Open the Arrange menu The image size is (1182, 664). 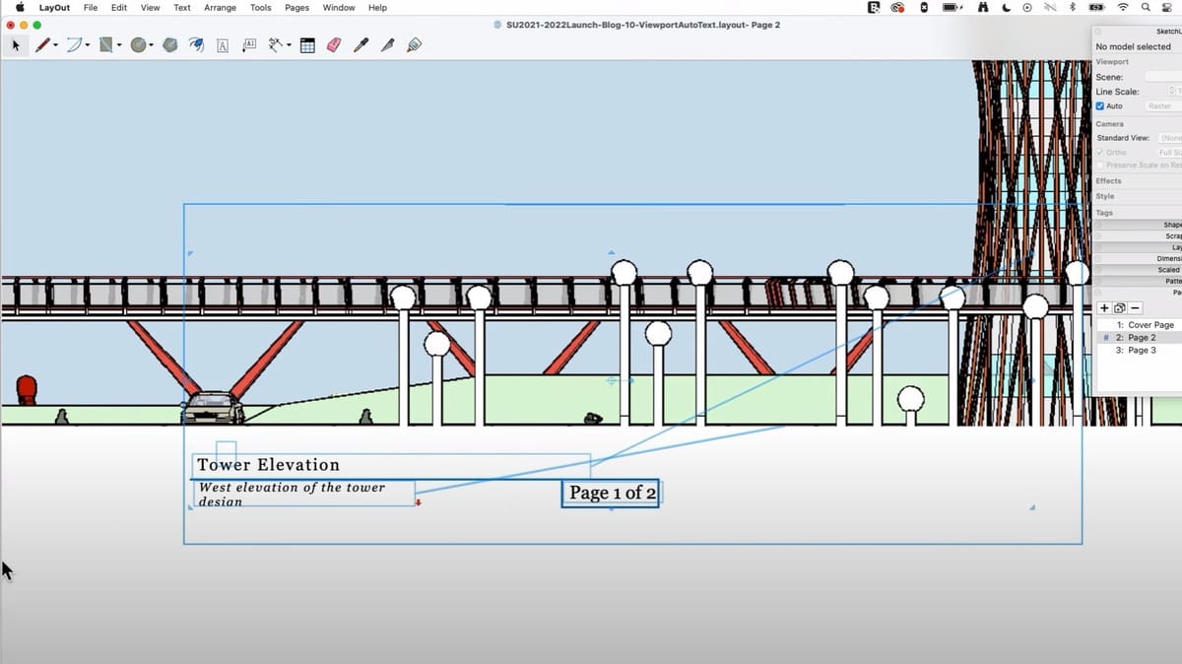click(x=220, y=7)
